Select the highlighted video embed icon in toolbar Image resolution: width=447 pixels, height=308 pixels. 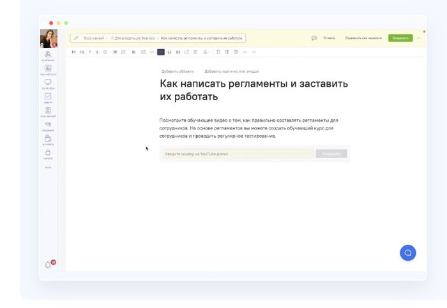[x=161, y=52]
